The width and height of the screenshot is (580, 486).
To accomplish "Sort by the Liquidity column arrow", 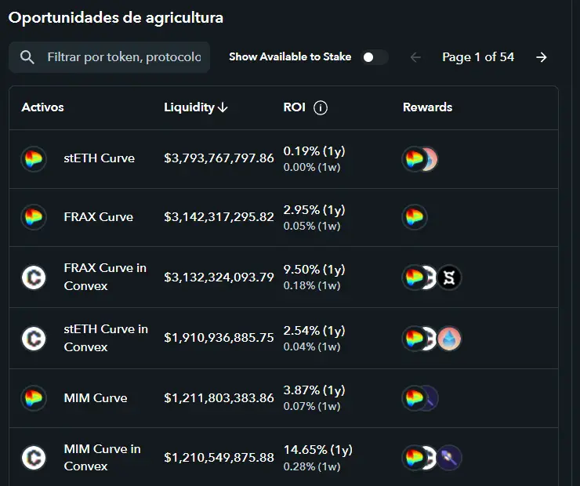I will click(x=223, y=108).
